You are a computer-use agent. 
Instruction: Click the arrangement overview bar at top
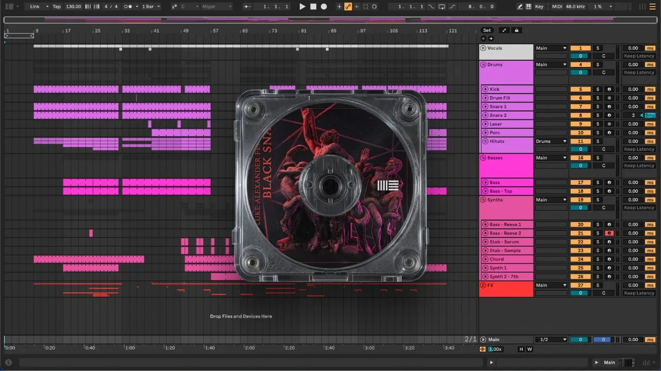[330, 20]
